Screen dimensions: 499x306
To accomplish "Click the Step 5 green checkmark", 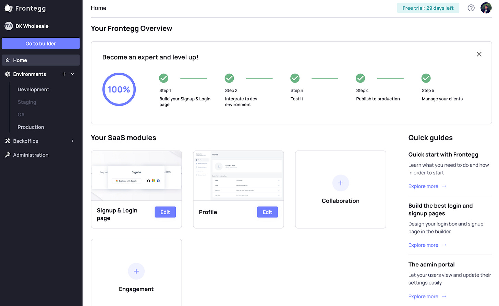I will click(426, 78).
